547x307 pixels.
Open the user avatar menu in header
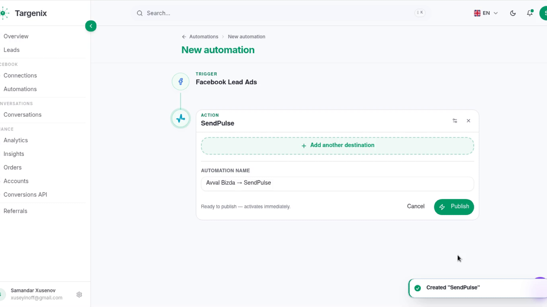click(x=544, y=13)
